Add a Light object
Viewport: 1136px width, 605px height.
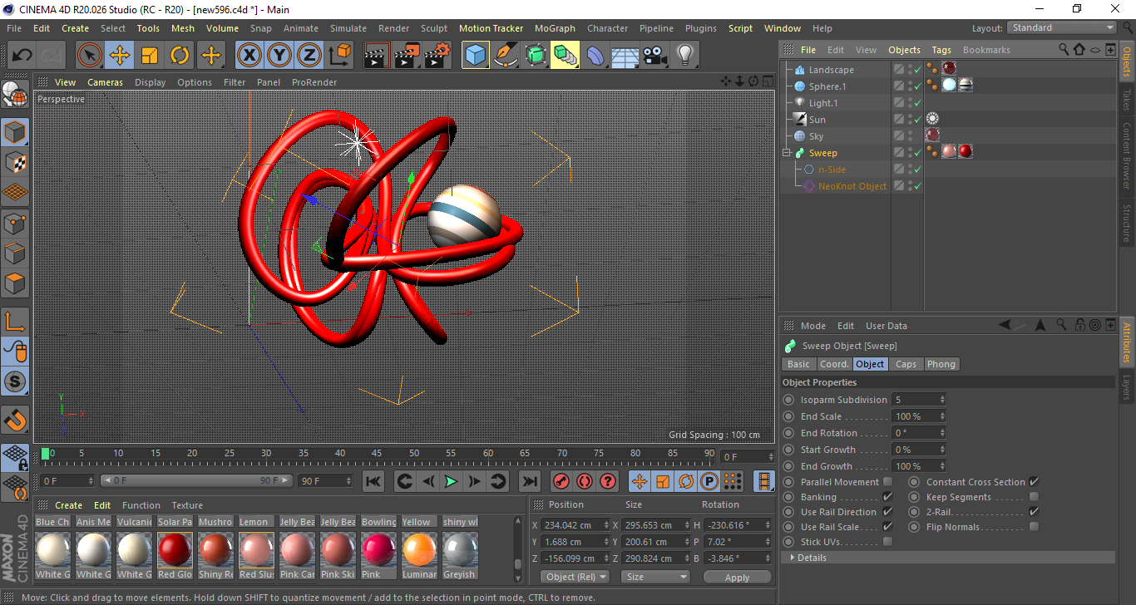pyautogui.click(x=684, y=56)
